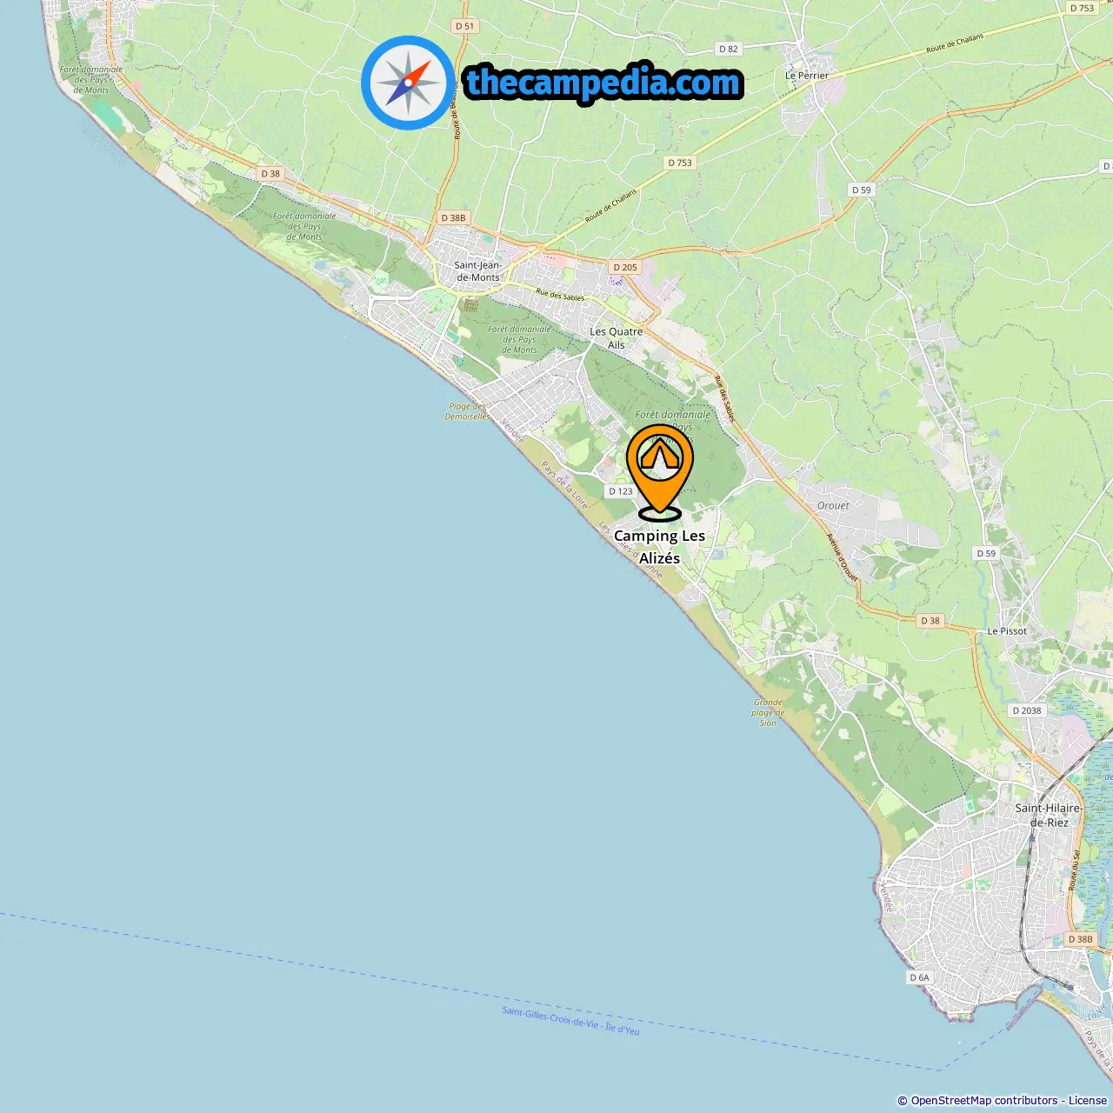The height and width of the screenshot is (1113, 1113).
Task: Open the thecampedia.com title link
Action: [x=603, y=83]
